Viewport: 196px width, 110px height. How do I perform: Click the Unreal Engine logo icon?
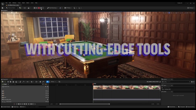(x=2, y=4)
